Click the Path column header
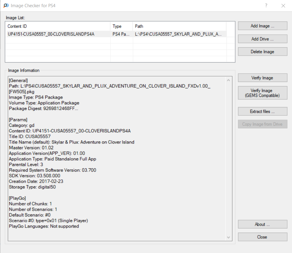 179,26
